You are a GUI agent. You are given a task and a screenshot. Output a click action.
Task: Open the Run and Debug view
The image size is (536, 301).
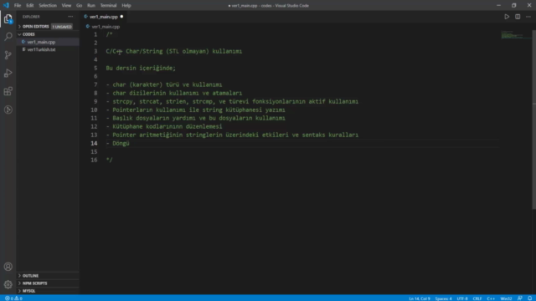coord(8,73)
